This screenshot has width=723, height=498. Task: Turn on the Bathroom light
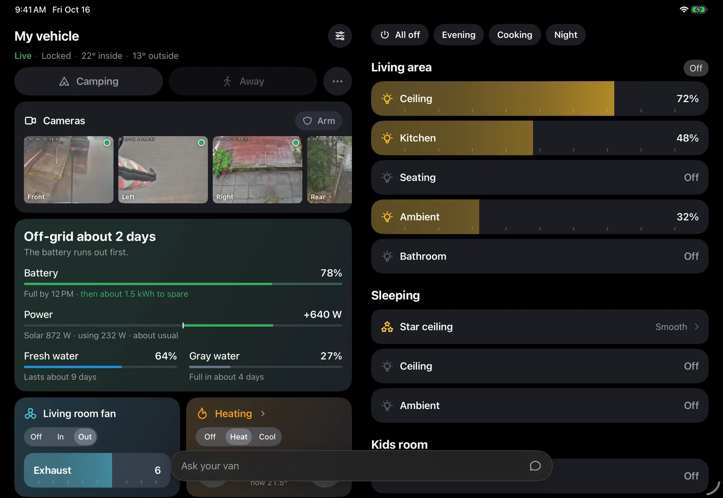pyautogui.click(x=540, y=256)
